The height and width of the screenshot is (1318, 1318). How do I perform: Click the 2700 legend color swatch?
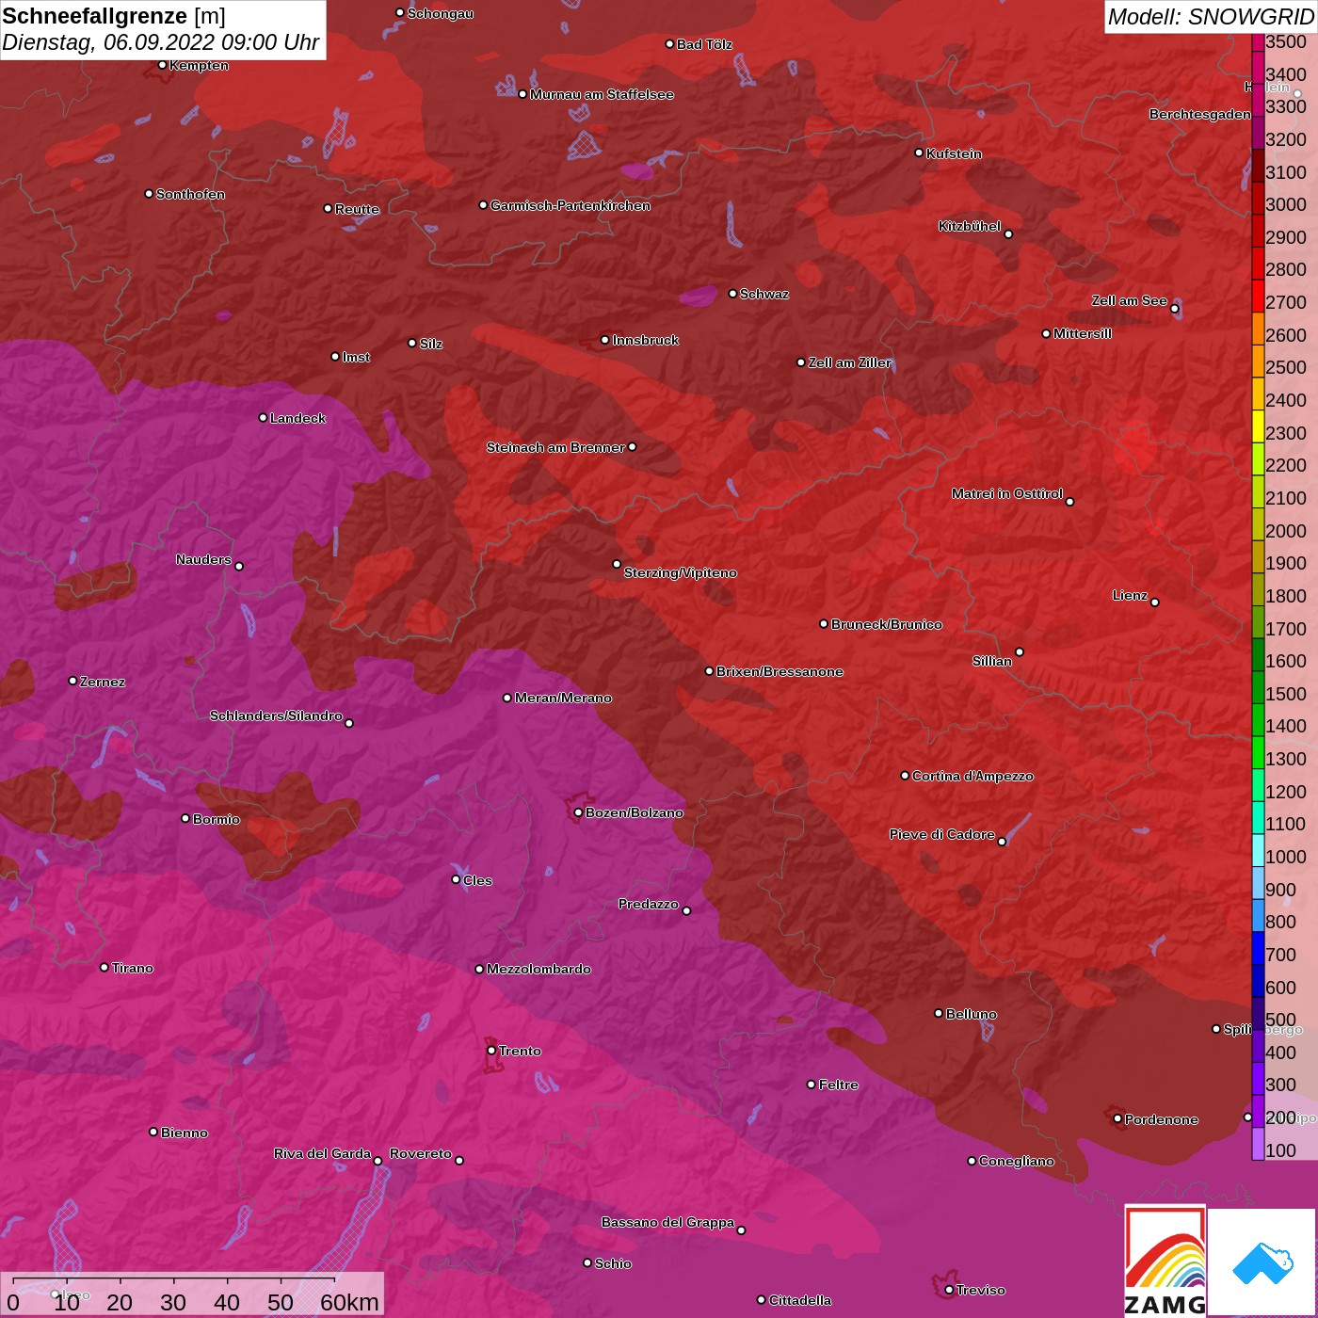[x=1258, y=296]
